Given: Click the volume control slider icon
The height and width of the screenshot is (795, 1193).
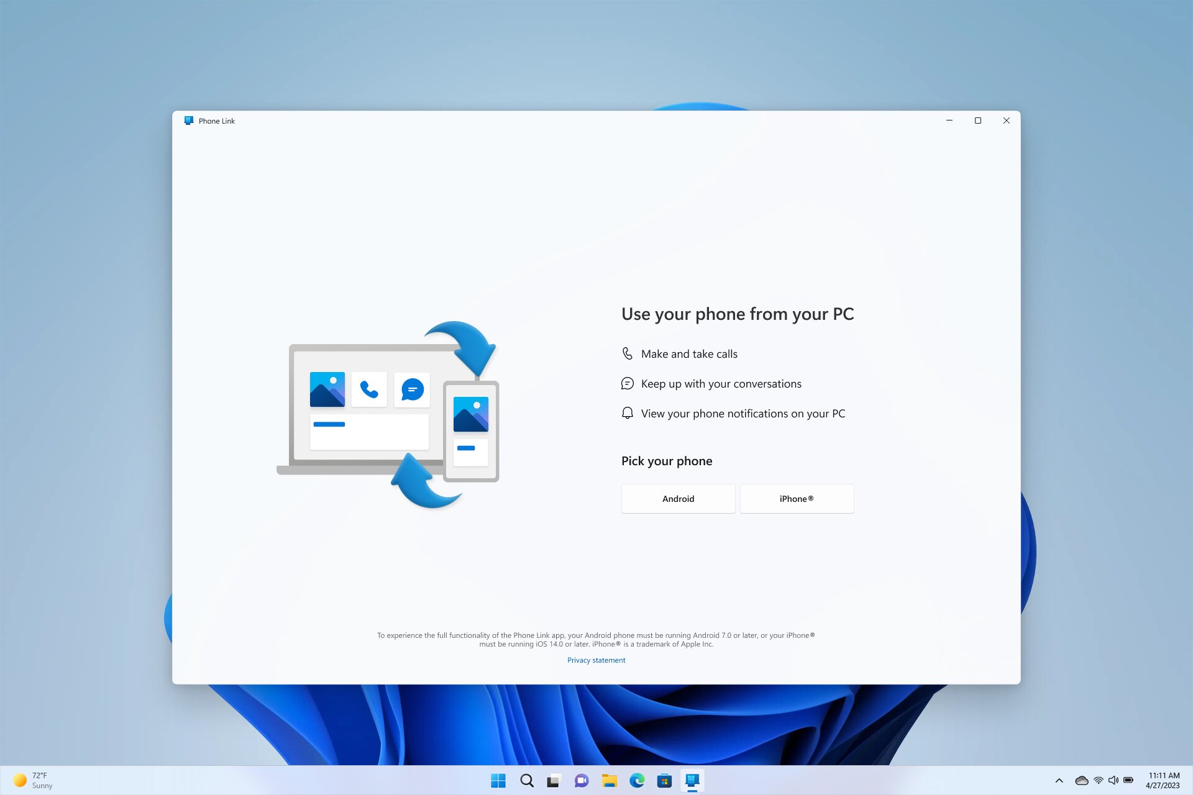Looking at the screenshot, I should coord(1112,780).
